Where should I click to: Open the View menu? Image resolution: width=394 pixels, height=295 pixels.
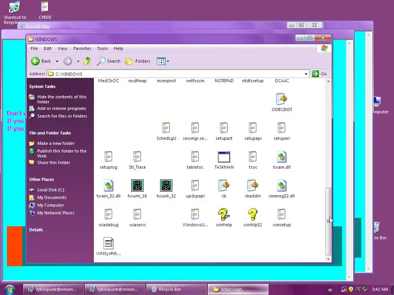tap(62, 48)
